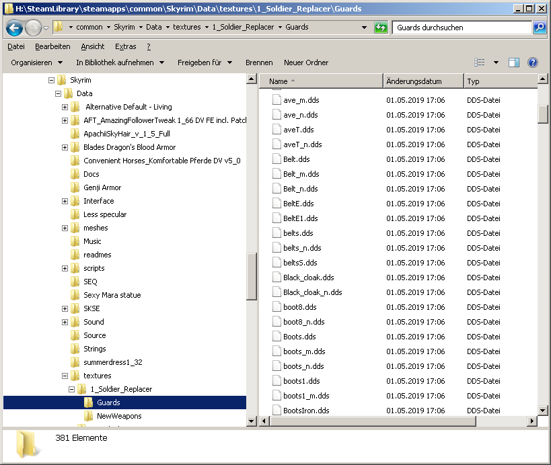Click the Guards durchsuchen search field

(x=461, y=28)
